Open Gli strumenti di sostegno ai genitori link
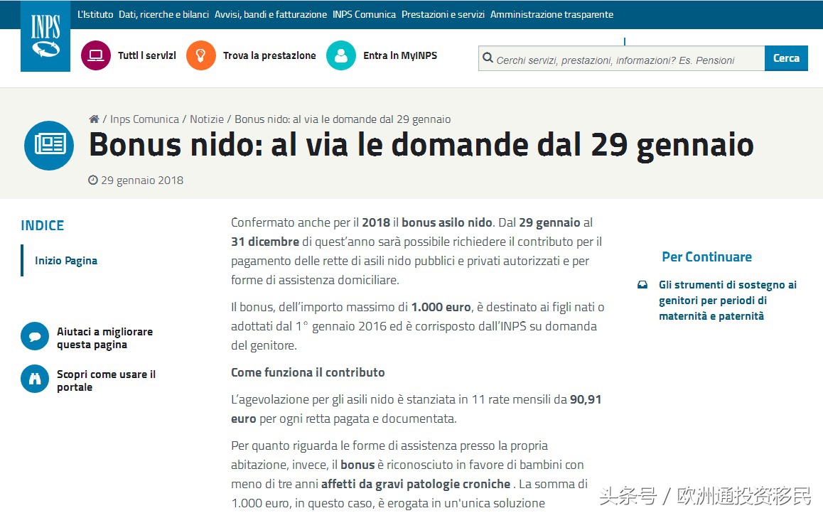Image resolution: width=823 pixels, height=513 pixels. coord(728,301)
